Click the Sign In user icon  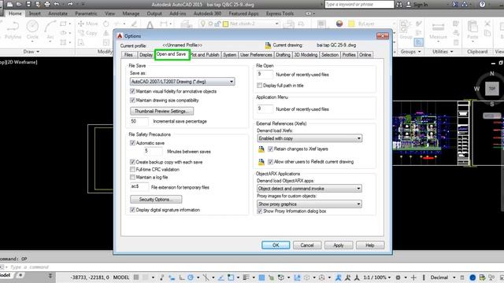409,5
